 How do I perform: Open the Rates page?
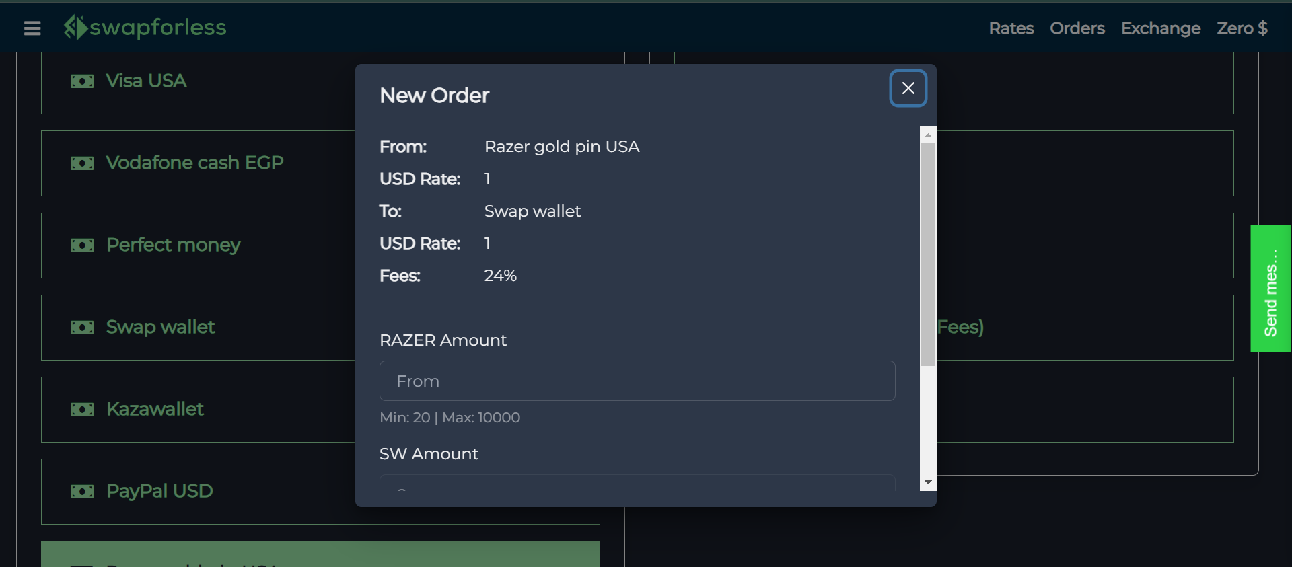click(1011, 28)
